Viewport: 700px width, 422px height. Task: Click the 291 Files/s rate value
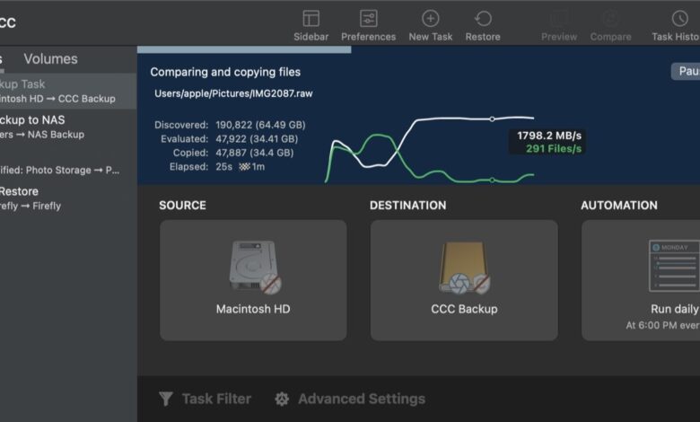554,148
